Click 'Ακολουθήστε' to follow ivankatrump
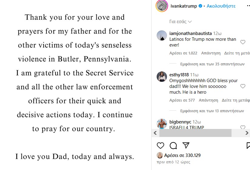 pos(221,6)
